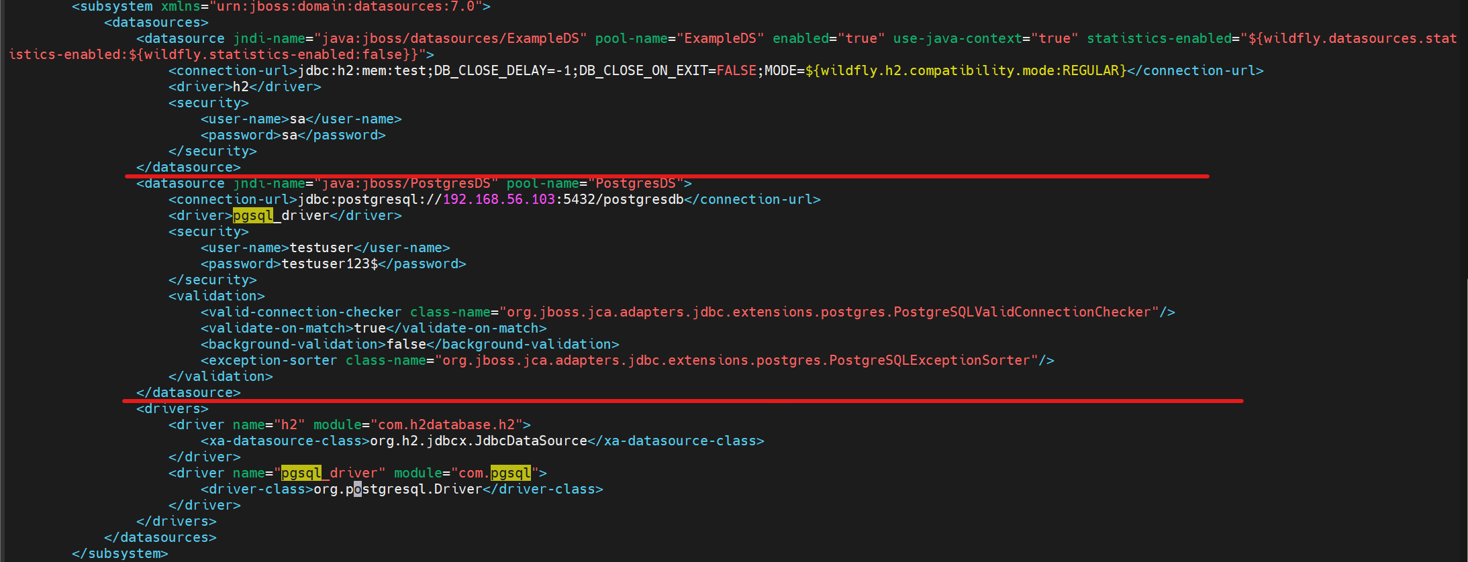Image resolution: width=1468 pixels, height=562 pixels.
Task: Click the <driver>h2</driver> line
Action: [x=245, y=87]
